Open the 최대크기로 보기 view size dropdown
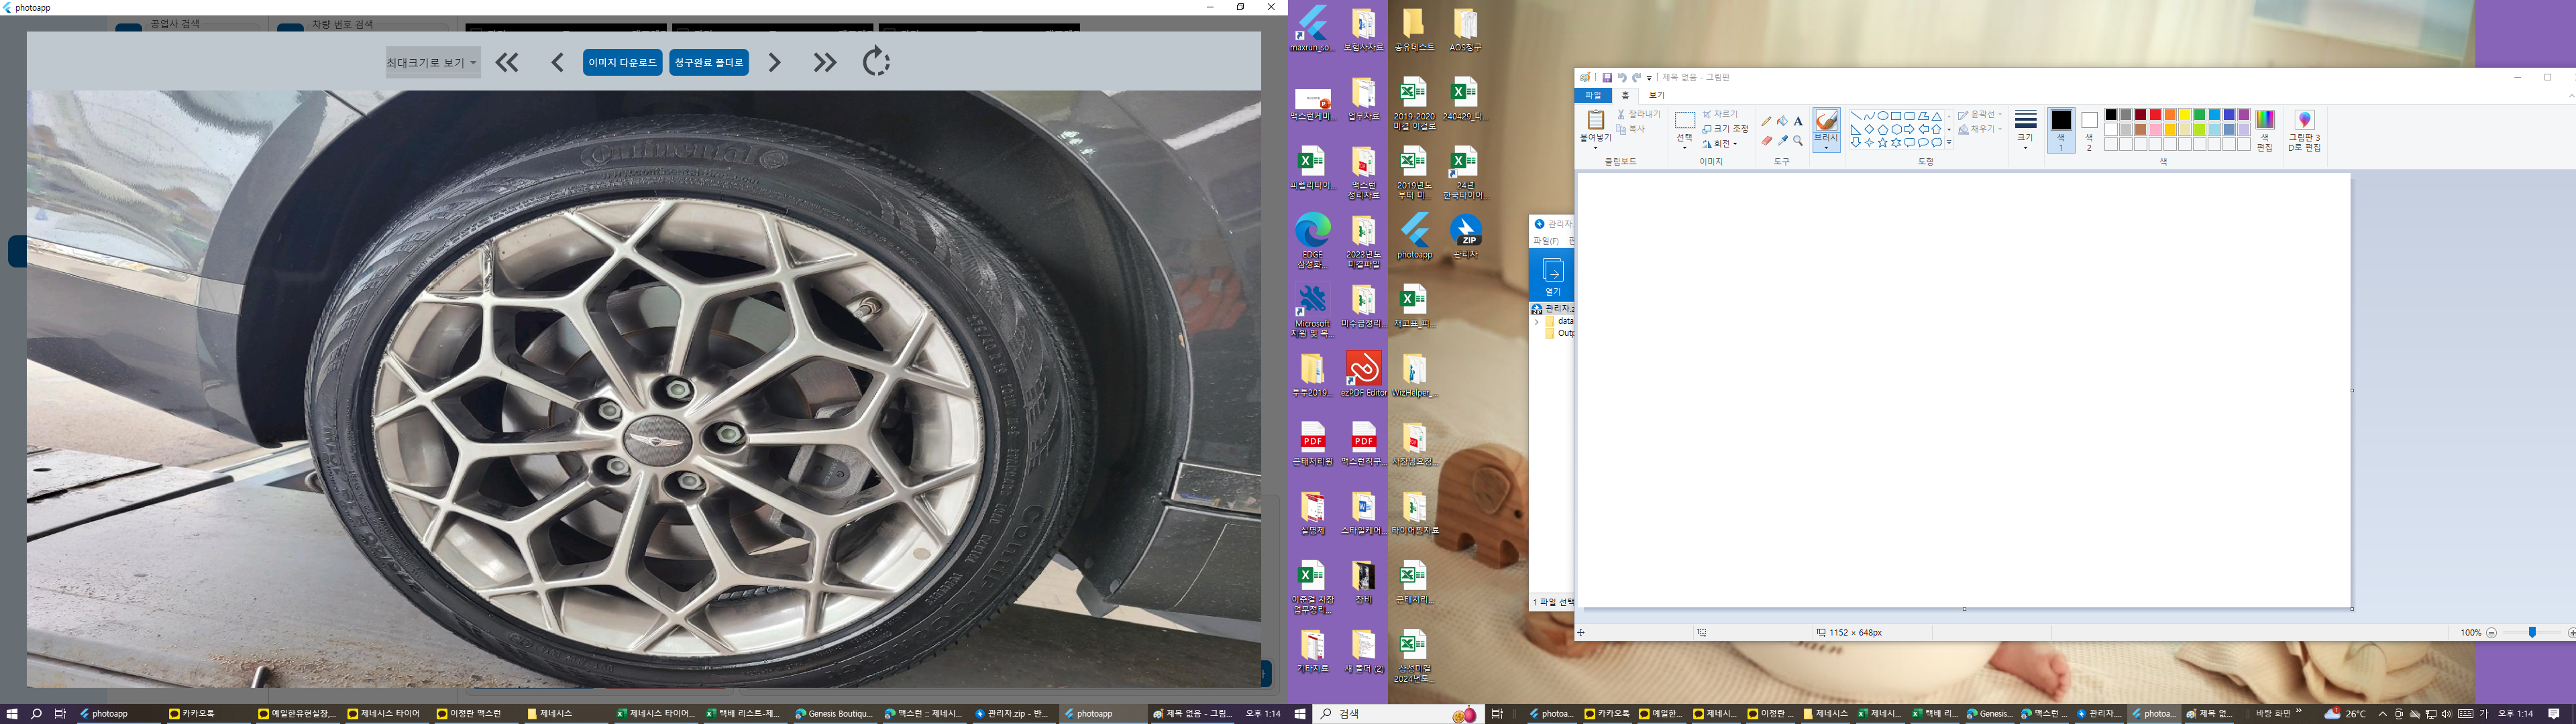 [432, 62]
